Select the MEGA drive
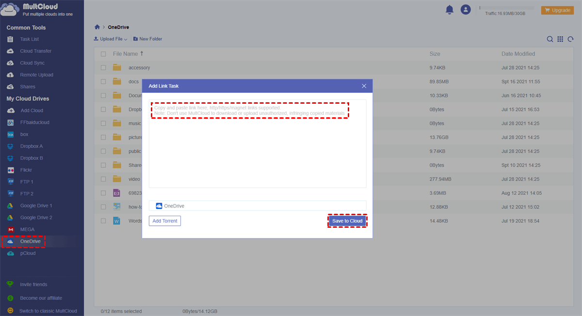582x316 pixels. [x=27, y=229]
